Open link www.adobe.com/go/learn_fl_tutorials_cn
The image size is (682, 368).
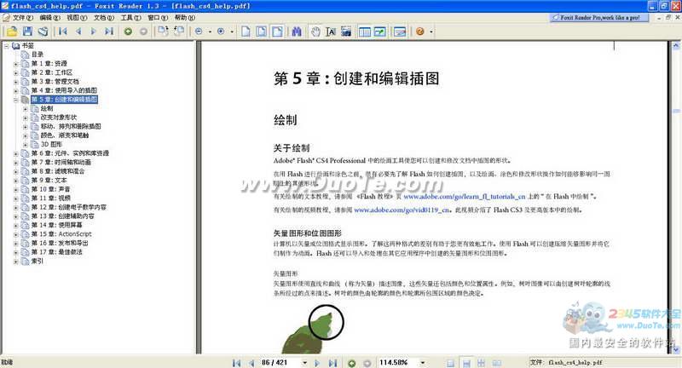[465, 197]
